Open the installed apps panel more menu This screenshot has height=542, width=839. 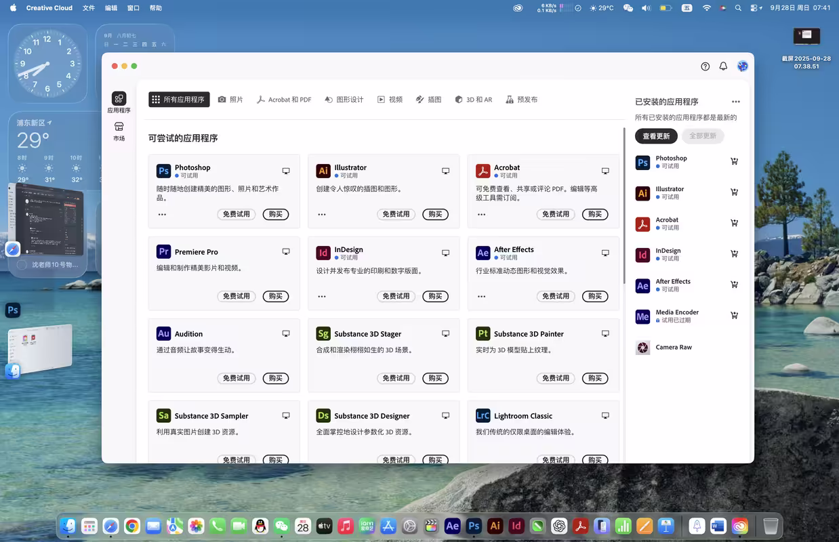pyautogui.click(x=736, y=102)
